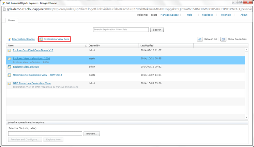Open the Manage Spaces menu link
The height and width of the screenshot is (147, 254).
point(169,15)
